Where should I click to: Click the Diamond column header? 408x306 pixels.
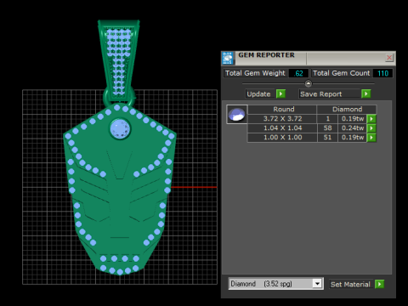click(x=347, y=110)
